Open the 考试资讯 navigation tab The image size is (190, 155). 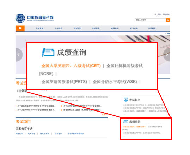[40, 28]
